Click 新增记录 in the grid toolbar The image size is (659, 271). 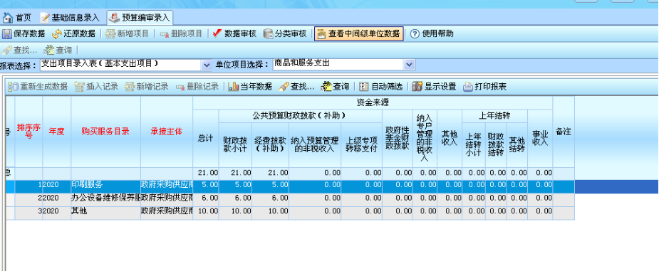[146, 86]
